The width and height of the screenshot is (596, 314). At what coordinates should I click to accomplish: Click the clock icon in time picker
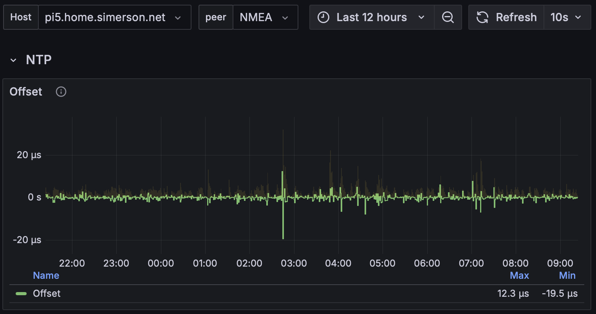coord(323,17)
